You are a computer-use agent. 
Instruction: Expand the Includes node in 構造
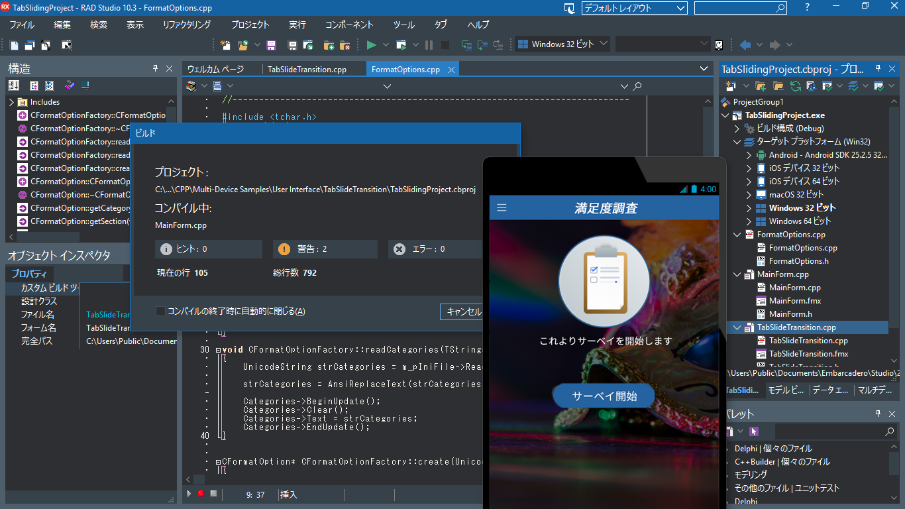(x=11, y=102)
